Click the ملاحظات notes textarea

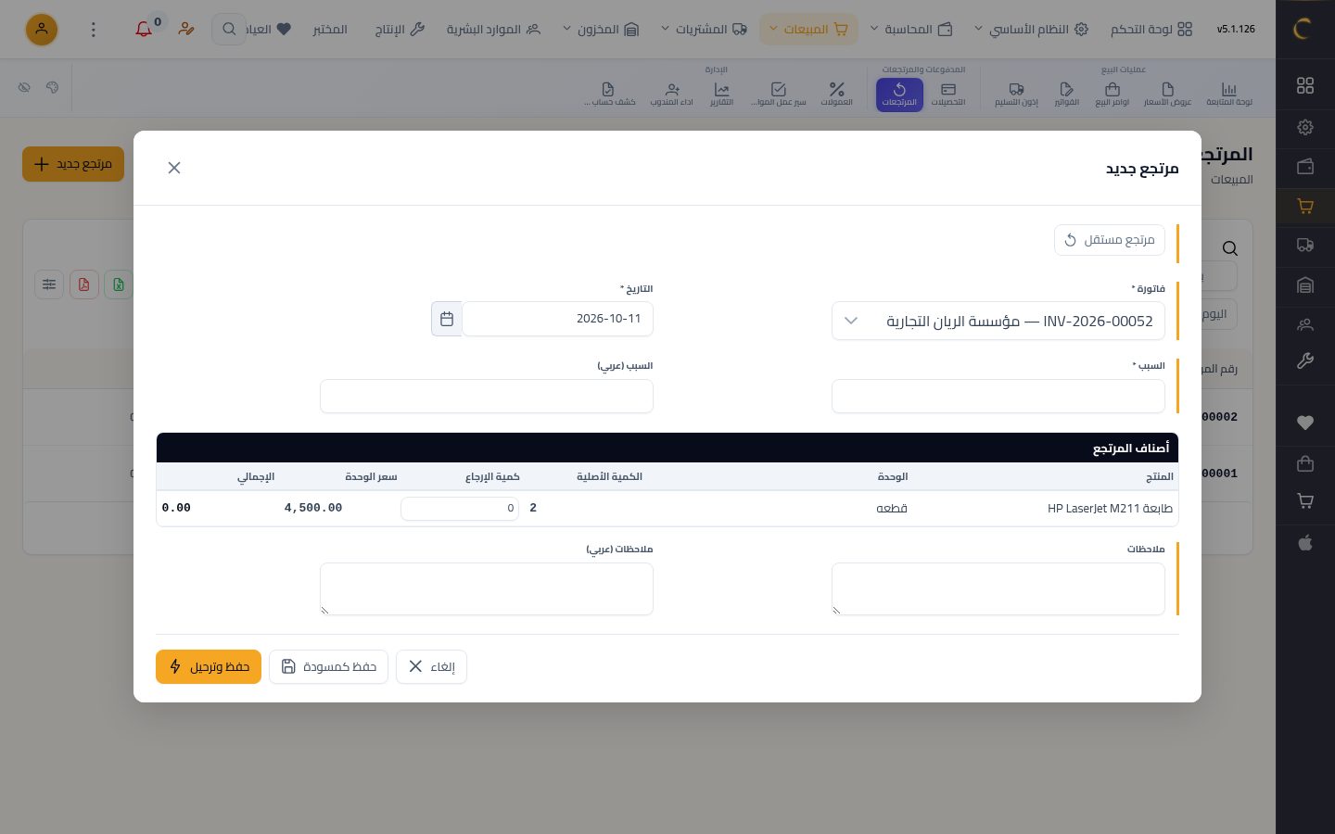pyautogui.click(x=998, y=588)
